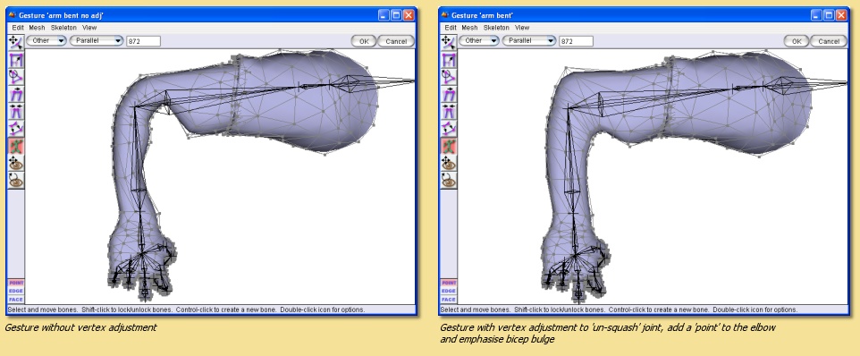
Task: Select Taper Points tool in 'arm bent no adj' window
Action: pos(16,111)
